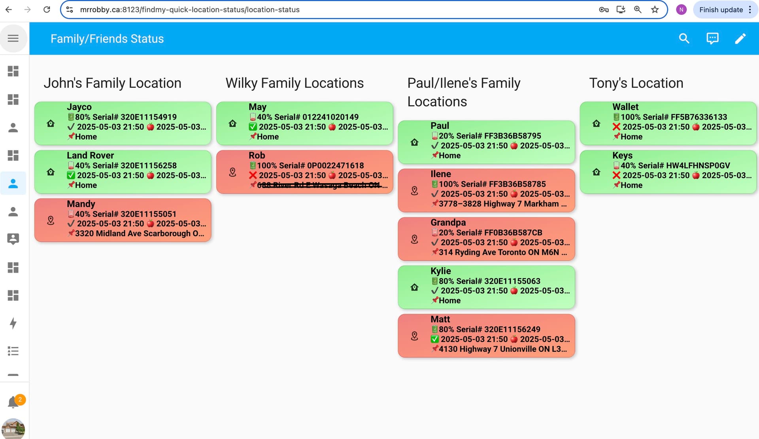Click green checkmark on Land Rover card
This screenshot has width=759, height=439.
click(x=71, y=175)
